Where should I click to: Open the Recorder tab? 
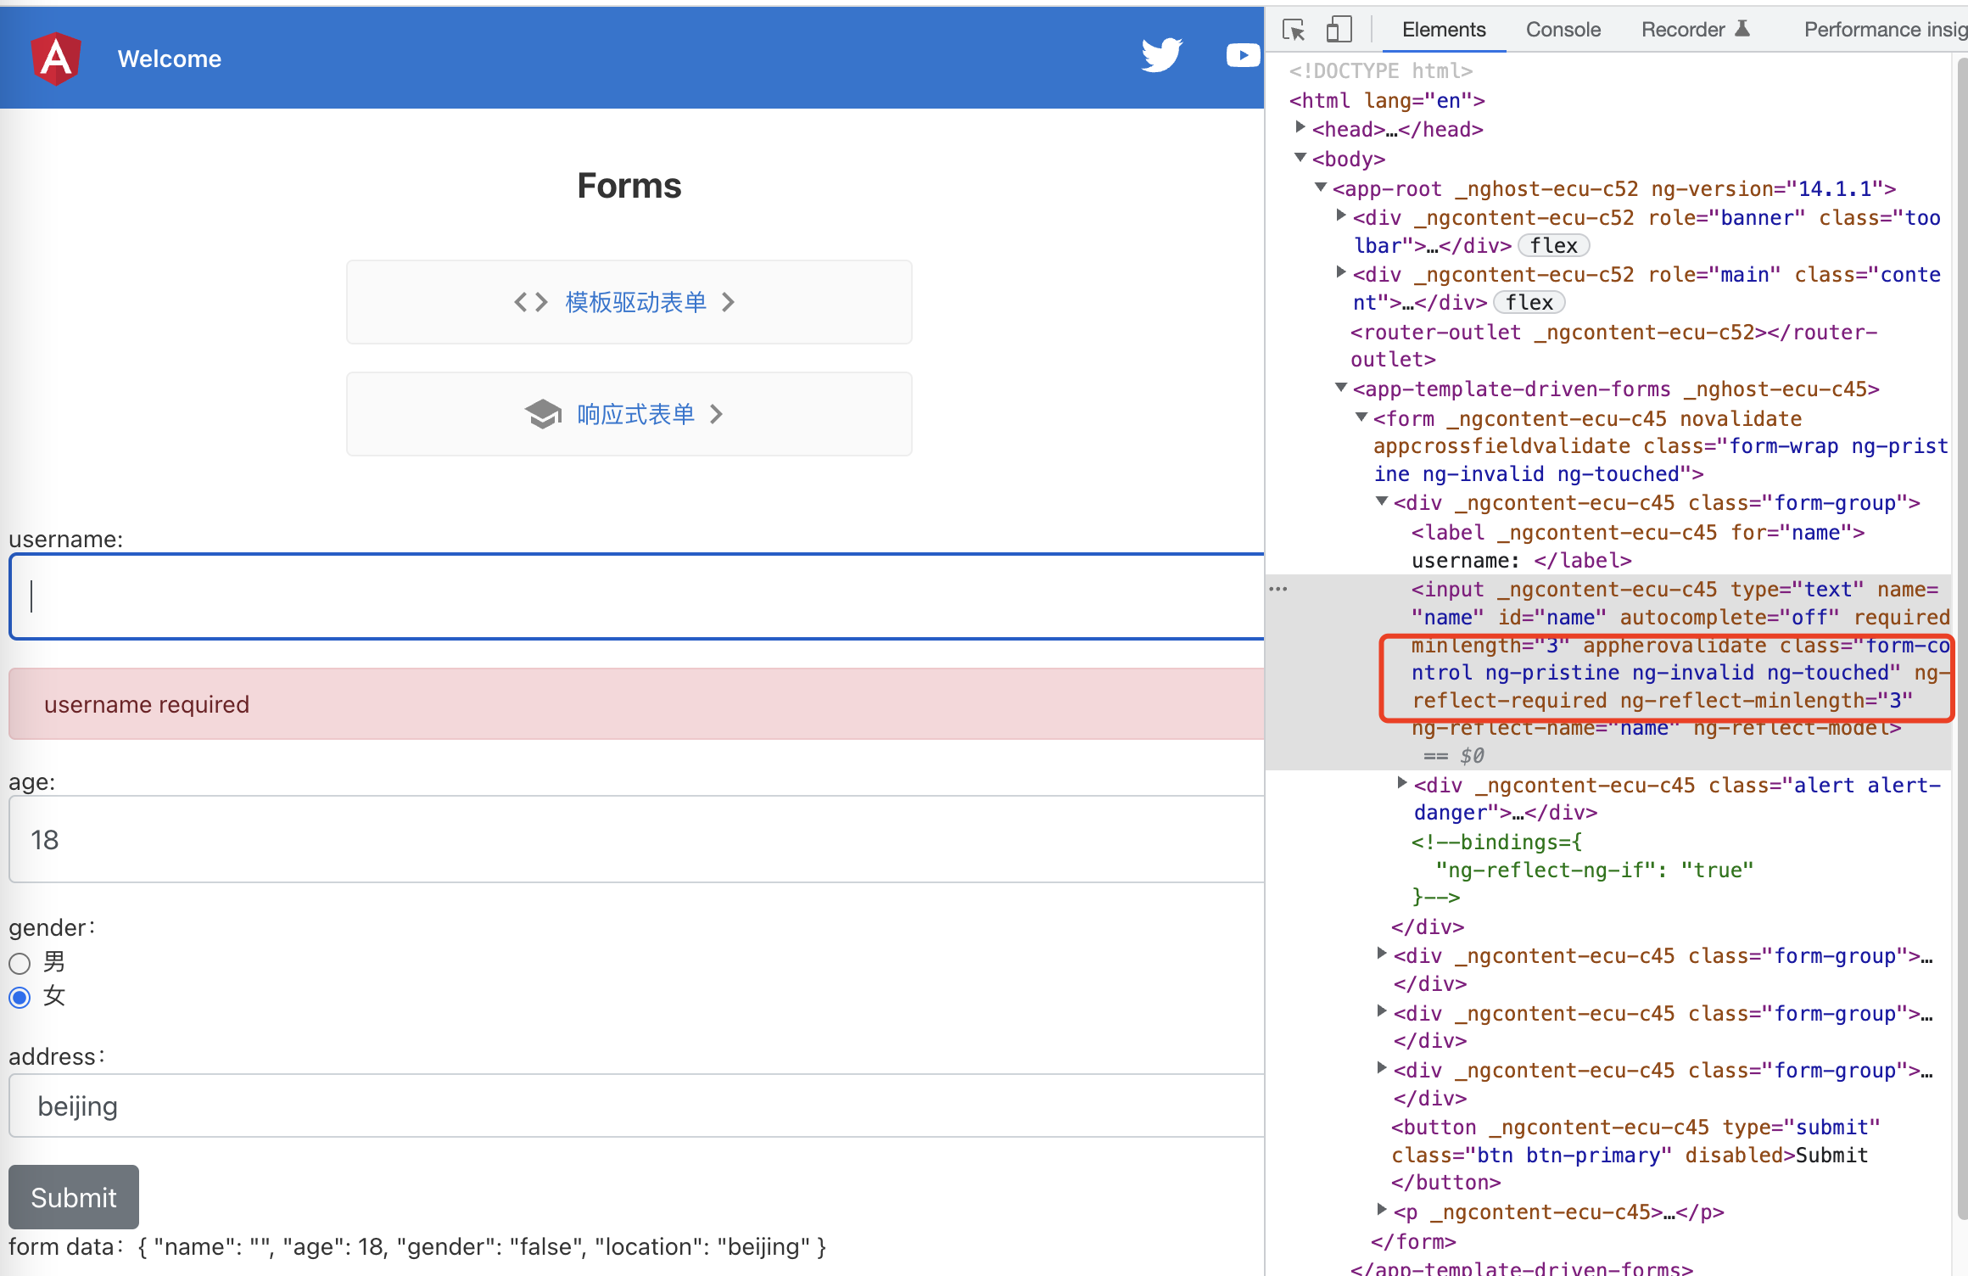[1683, 30]
